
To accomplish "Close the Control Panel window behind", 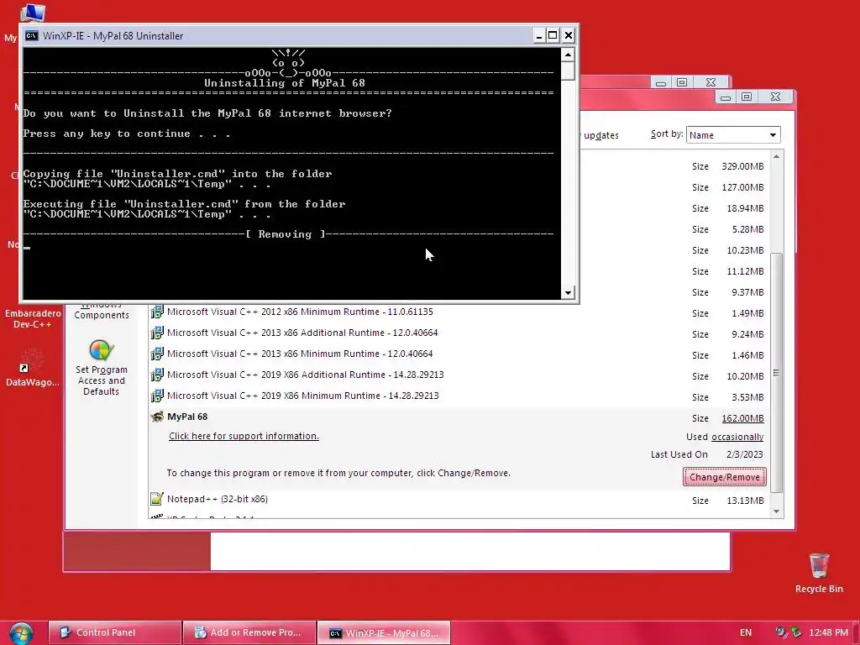I will [711, 82].
